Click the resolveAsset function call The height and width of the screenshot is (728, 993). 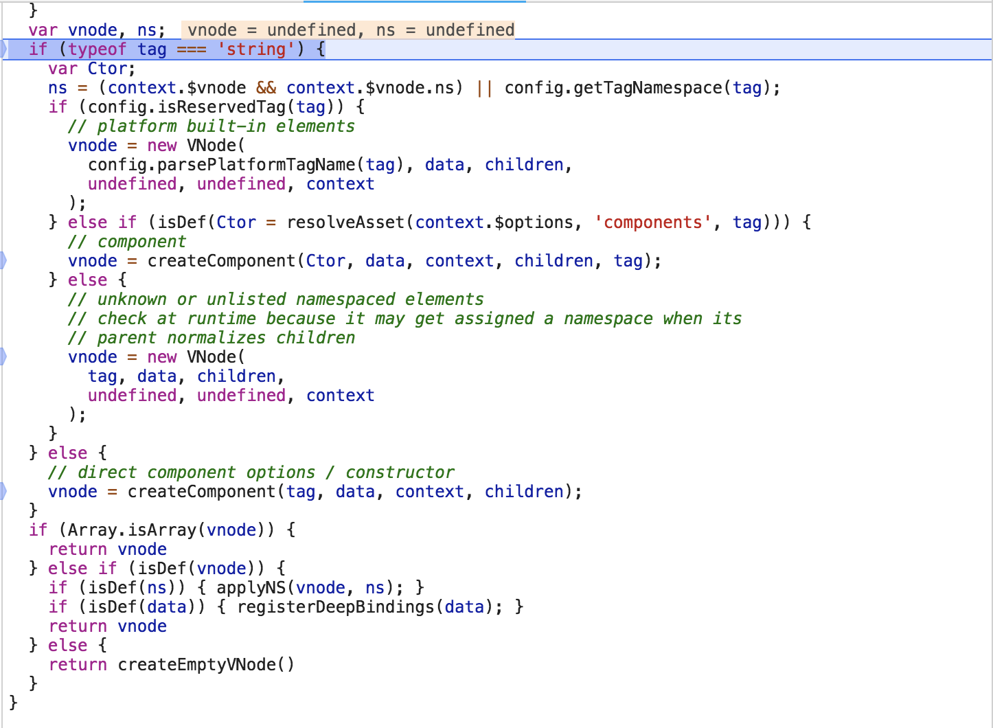coord(539,222)
